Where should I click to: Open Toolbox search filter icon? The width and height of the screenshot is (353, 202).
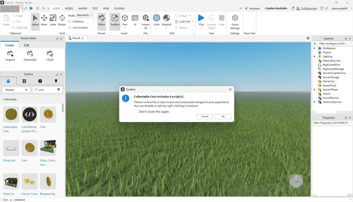pyautogui.click(x=59, y=90)
